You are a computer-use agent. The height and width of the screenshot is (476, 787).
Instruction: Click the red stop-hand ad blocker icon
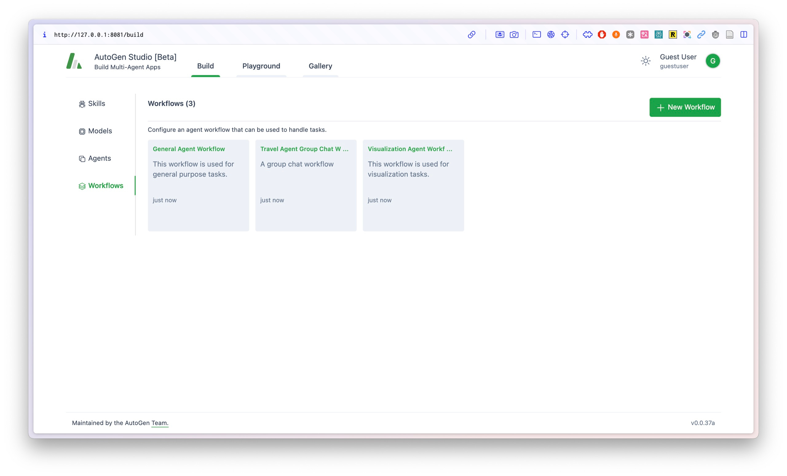click(602, 34)
